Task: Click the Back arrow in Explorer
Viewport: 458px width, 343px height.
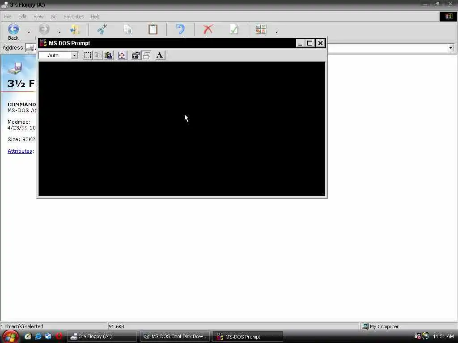Action: point(13,29)
